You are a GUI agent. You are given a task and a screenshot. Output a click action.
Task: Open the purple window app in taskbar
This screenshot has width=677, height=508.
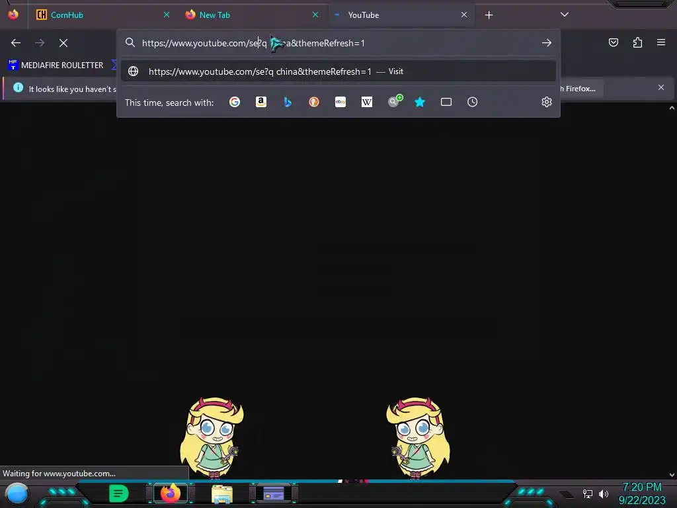coord(274,493)
